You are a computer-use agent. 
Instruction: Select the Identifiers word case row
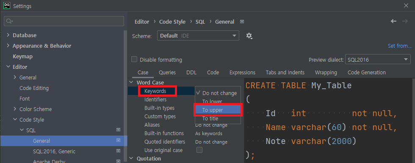(155, 99)
